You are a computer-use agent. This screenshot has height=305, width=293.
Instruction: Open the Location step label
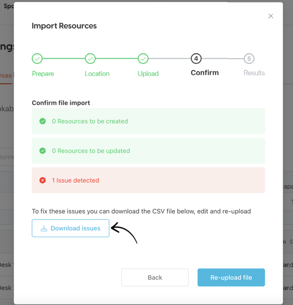(x=97, y=74)
